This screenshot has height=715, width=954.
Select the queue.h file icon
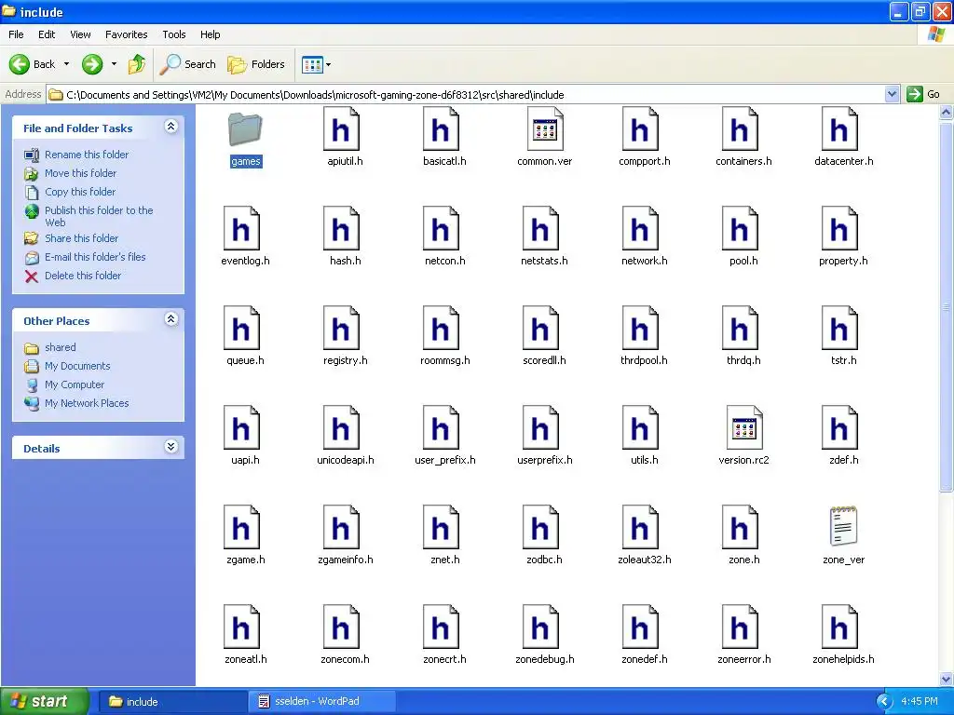(241, 329)
